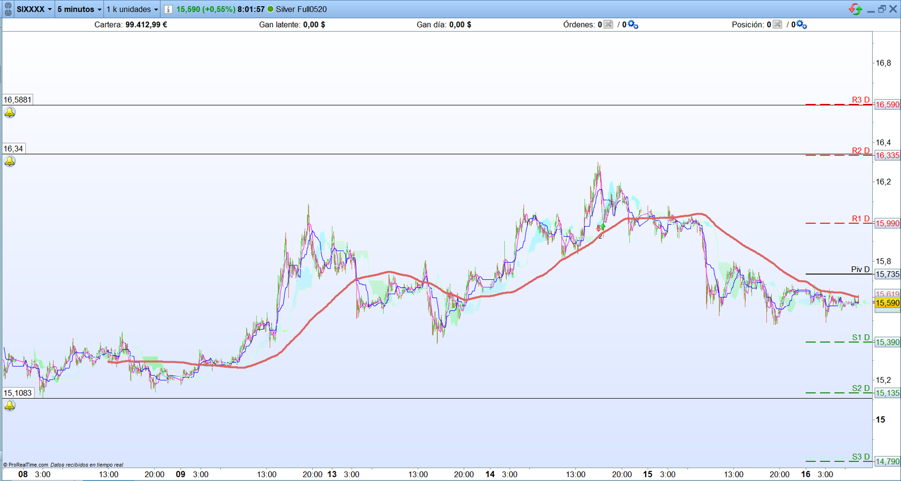Screen dimensions: 901x481
Task: Click the R1 D pivot label
Action: pyautogui.click(x=861, y=219)
